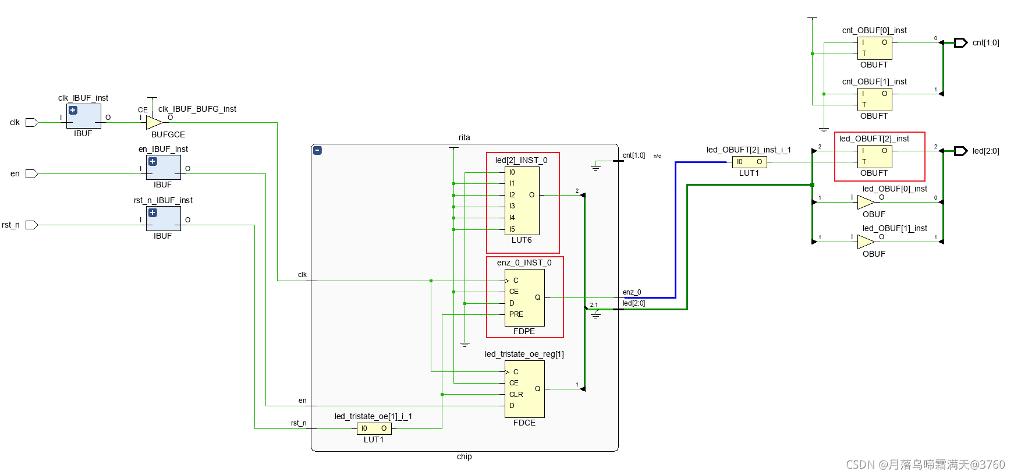Select the led_tristate_oe[1]_i_1 LUT1 cell

(x=374, y=428)
